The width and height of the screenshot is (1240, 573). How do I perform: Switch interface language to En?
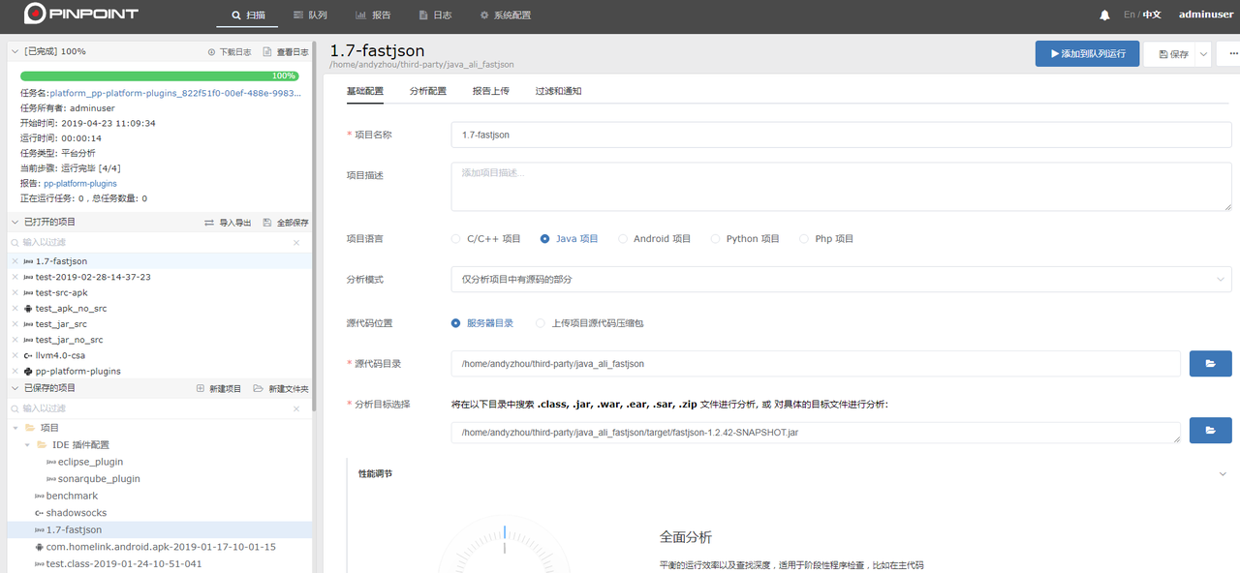(1130, 15)
